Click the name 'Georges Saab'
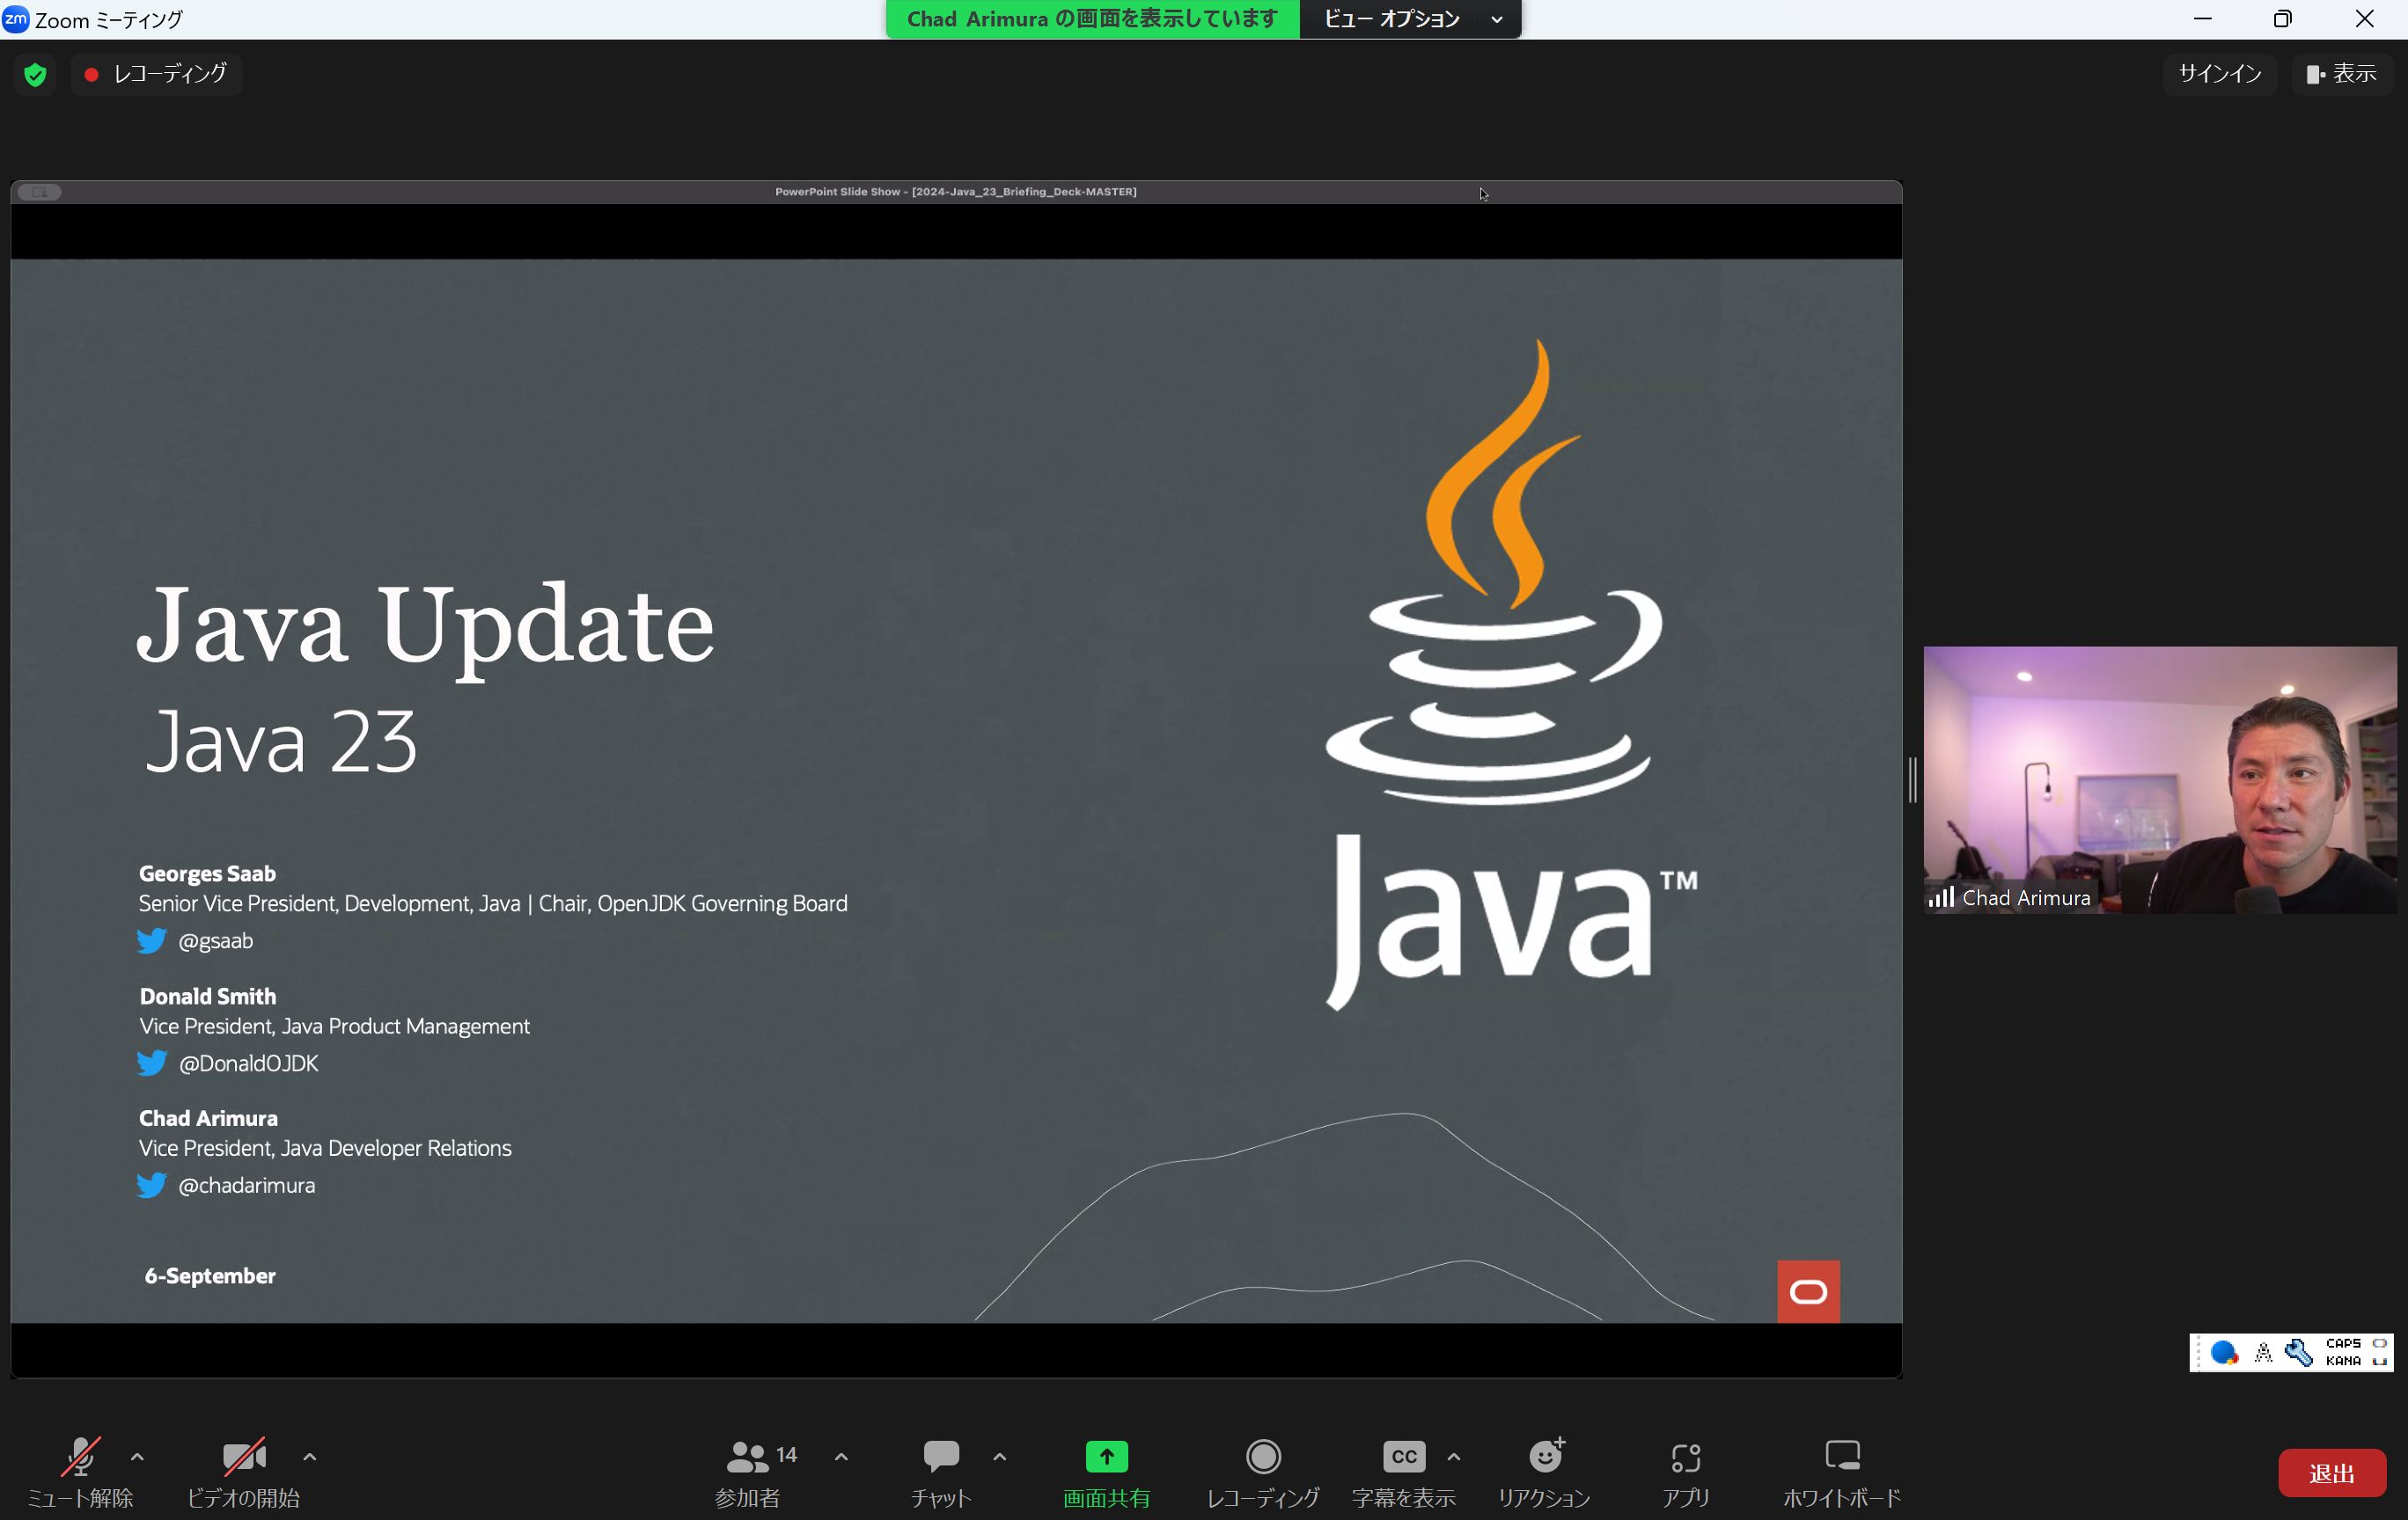This screenshot has height=1520, width=2408. 207,873
